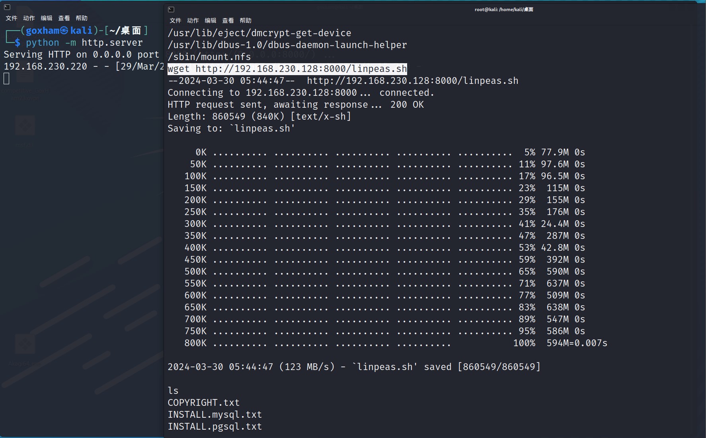This screenshot has height=438, width=706.
Task: Click the 'ls' command line
Action: click(x=173, y=391)
